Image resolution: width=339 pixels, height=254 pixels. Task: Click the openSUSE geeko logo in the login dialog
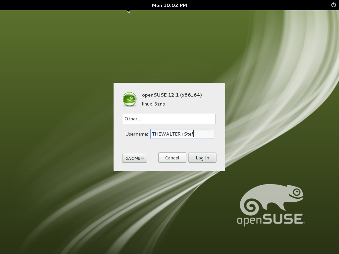pos(129,99)
